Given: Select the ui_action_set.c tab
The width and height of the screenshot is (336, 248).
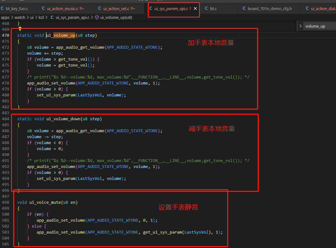Looking at the screenshot, I should coord(117,8).
